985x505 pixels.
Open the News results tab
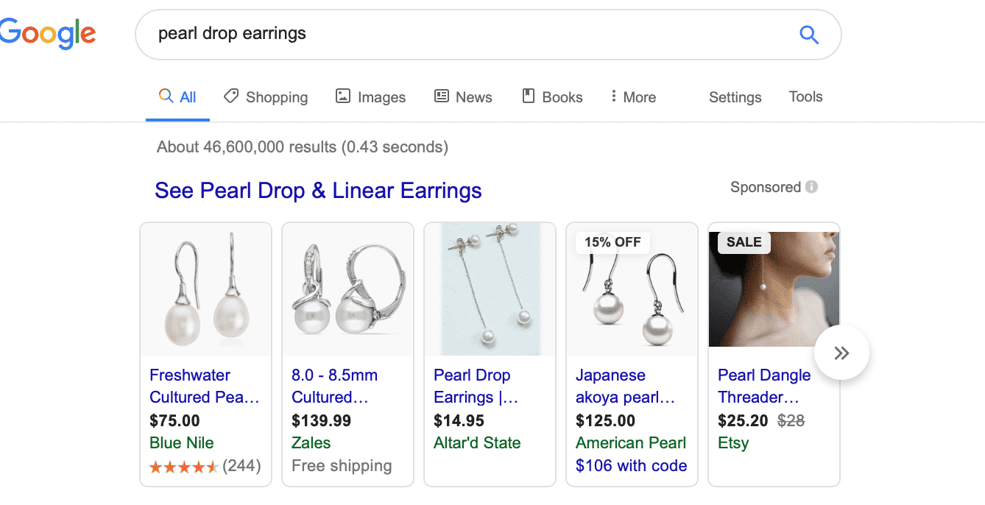[463, 97]
